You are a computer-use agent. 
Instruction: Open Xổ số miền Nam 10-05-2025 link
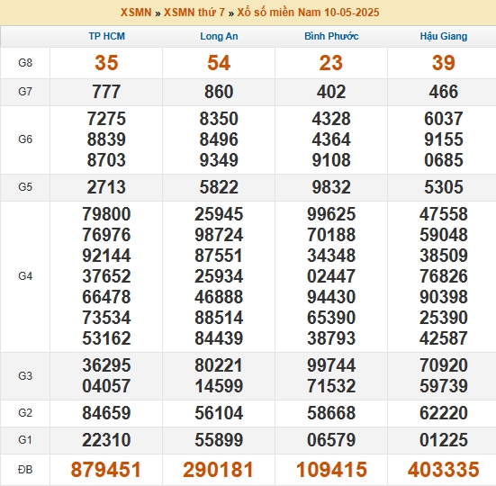[308, 13]
